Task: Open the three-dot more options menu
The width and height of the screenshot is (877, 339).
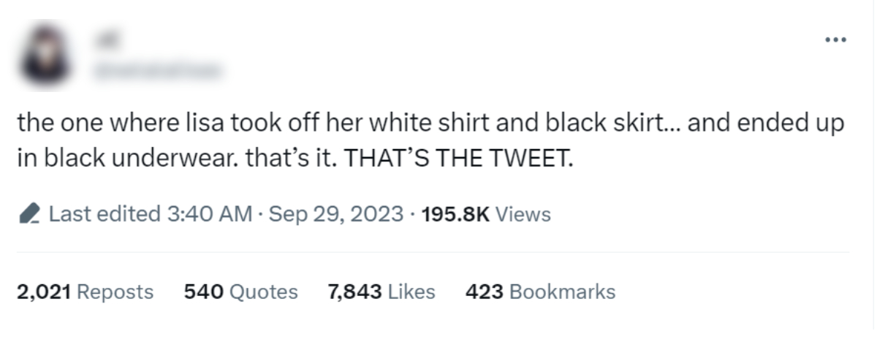Action: (x=833, y=39)
